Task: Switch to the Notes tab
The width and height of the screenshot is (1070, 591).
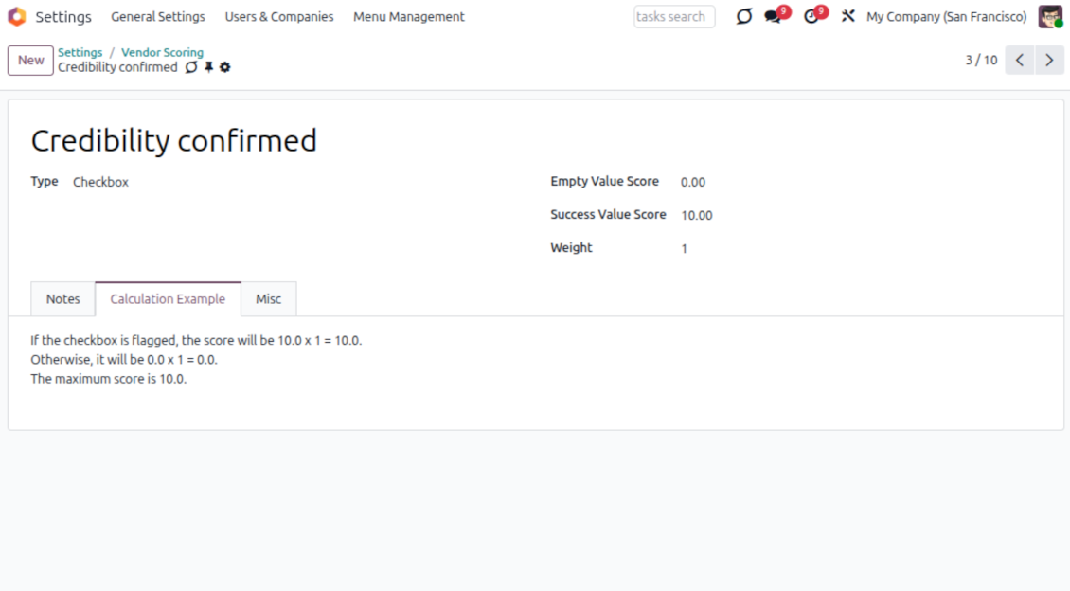Action: coord(63,299)
